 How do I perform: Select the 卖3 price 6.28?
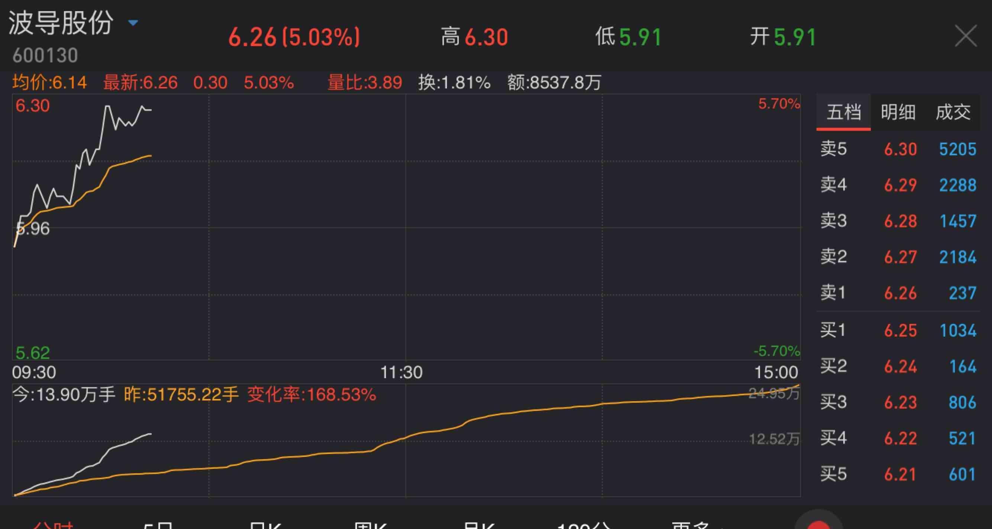[x=901, y=221]
